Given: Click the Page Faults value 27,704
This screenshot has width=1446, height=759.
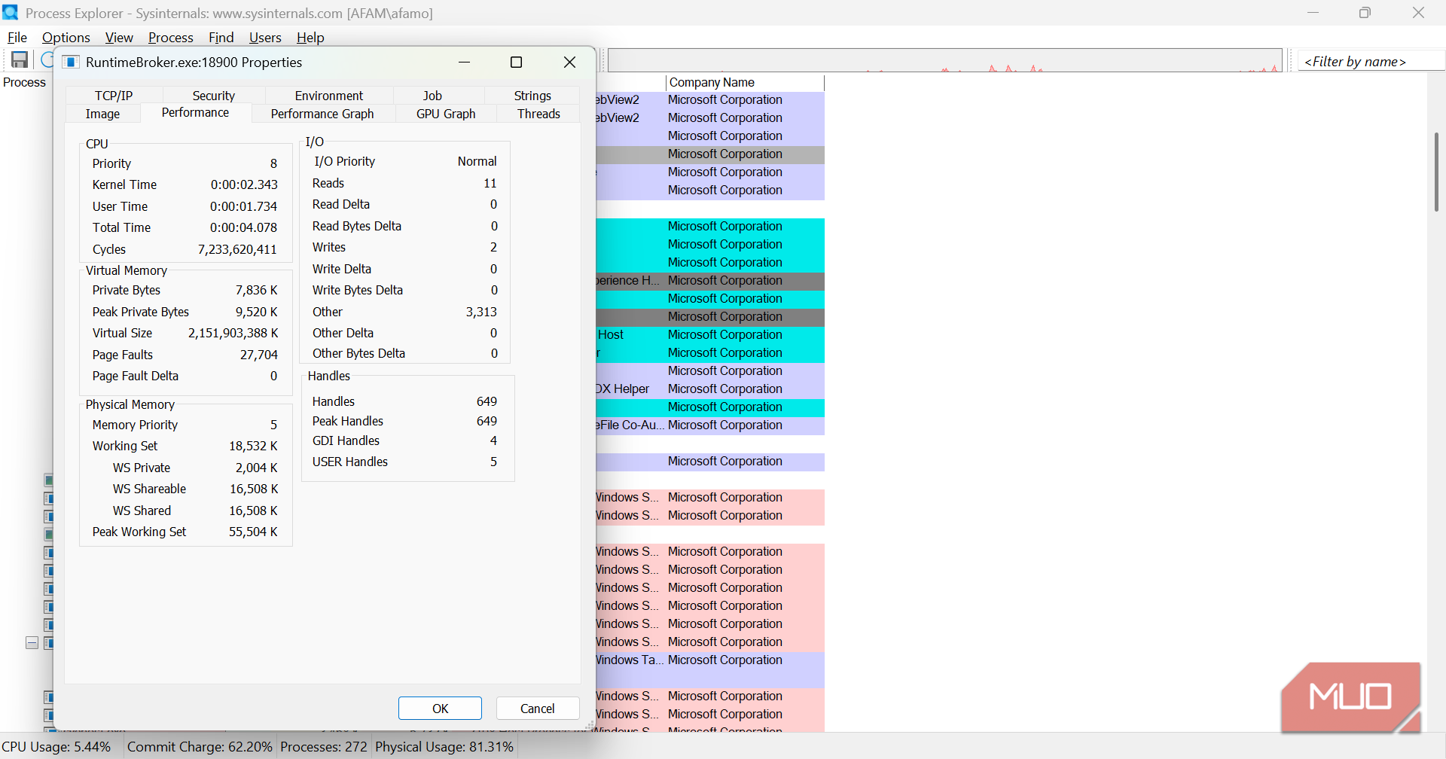Looking at the screenshot, I should point(258,355).
